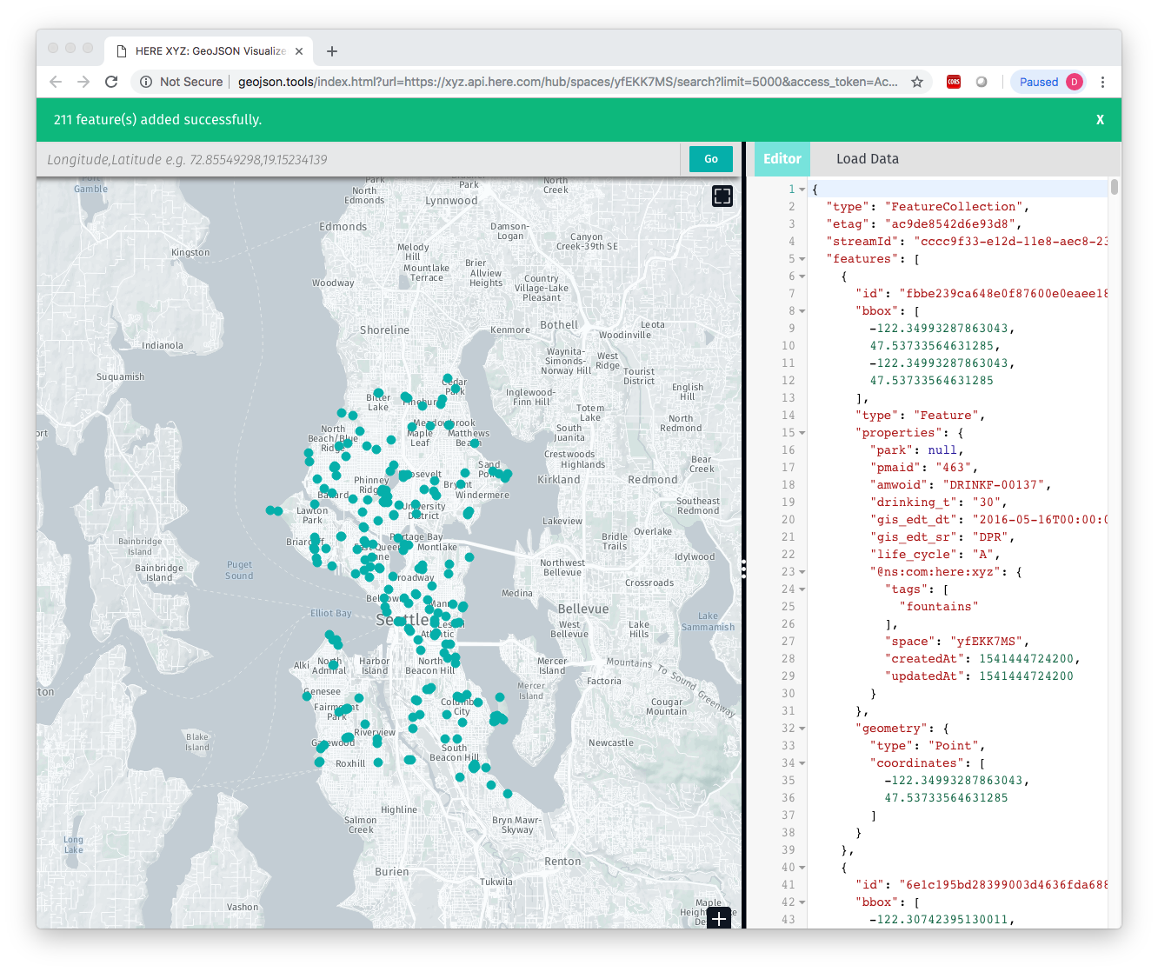The image size is (1158, 972).
Task: Click the Mercer Island label on map
Action: coord(552,666)
